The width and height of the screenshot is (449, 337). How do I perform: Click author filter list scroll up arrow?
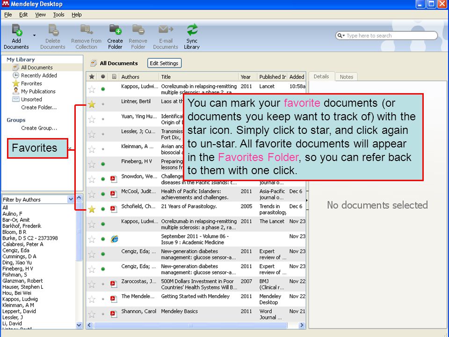[79, 198]
